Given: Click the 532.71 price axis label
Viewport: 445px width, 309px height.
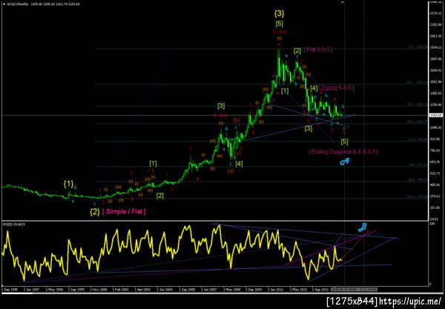Looking at the screenshot, I should coord(435,173).
